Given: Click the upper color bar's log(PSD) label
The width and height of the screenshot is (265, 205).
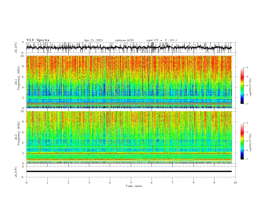Looking at the screenshot, I should 250,87.
